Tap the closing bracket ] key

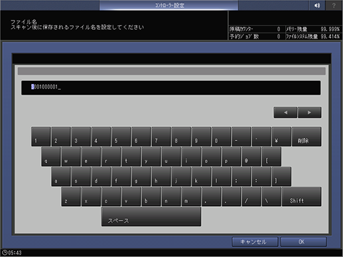pos(281,177)
